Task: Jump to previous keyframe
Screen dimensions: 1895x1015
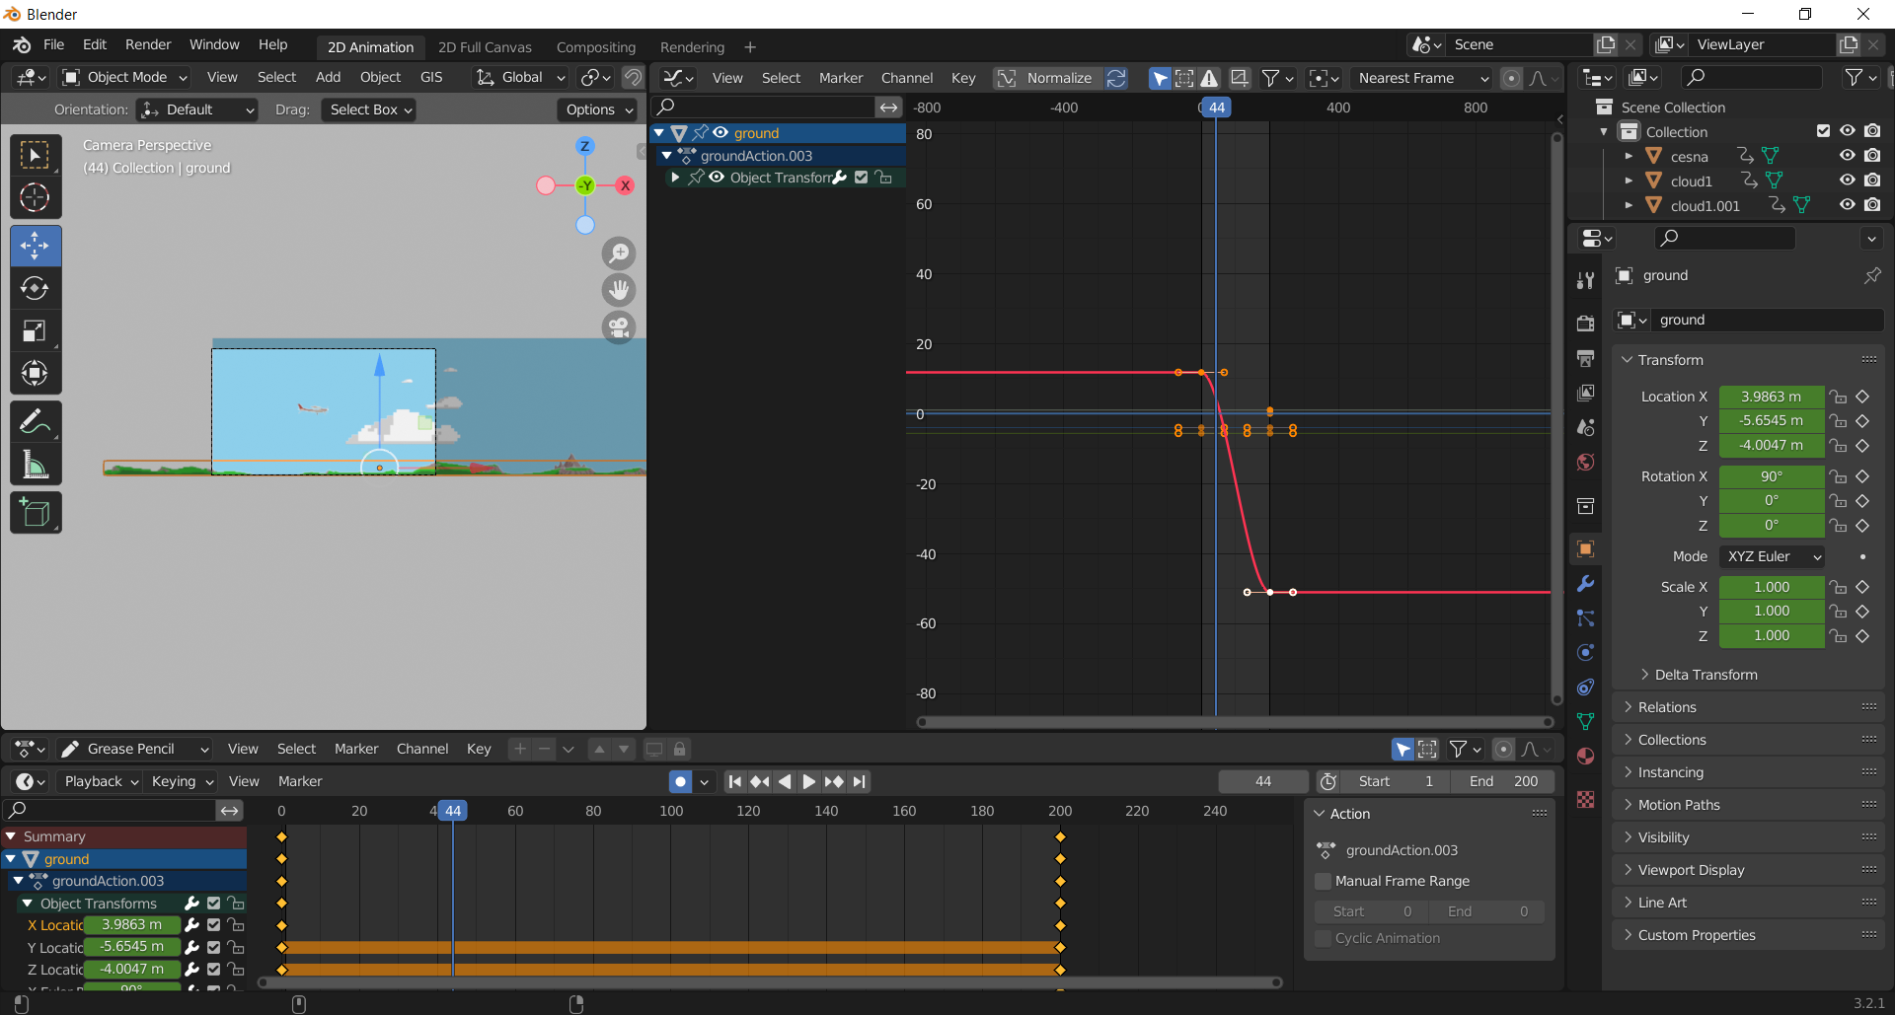Action: click(x=759, y=781)
